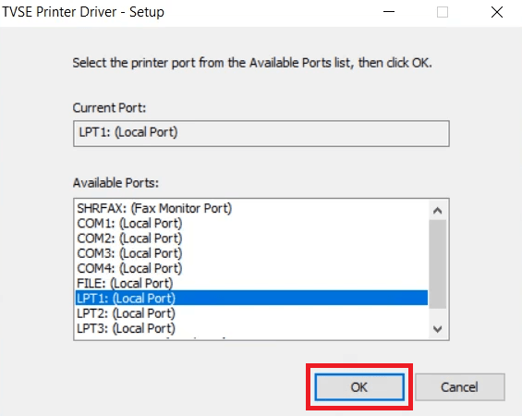Select highlighted LPT1 Local Port row
Image resolution: width=522 pixels, height=416 pixels.
click(251, 298)
